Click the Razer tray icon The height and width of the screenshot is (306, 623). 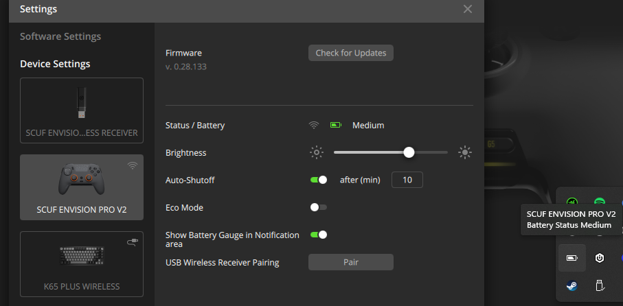[x=572, y=202]
